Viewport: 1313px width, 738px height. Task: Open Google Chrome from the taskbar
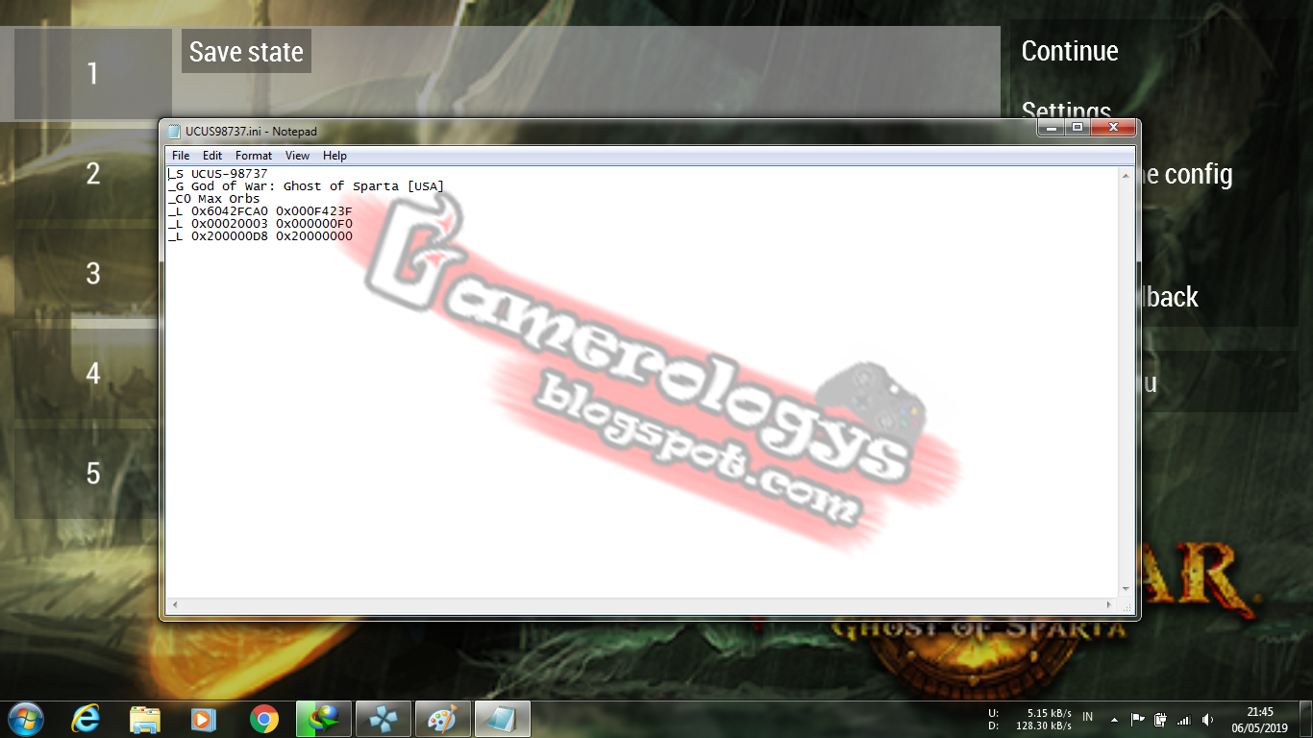pyautogui.click(x=263, y=718)
